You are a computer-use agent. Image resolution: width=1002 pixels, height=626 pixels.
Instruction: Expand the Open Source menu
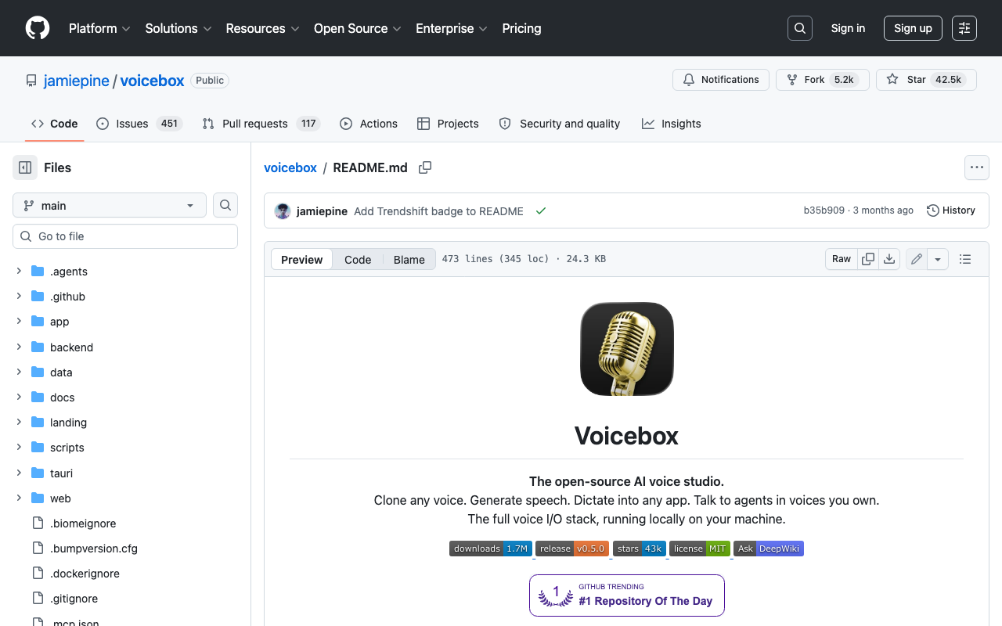tap(358, 28)
